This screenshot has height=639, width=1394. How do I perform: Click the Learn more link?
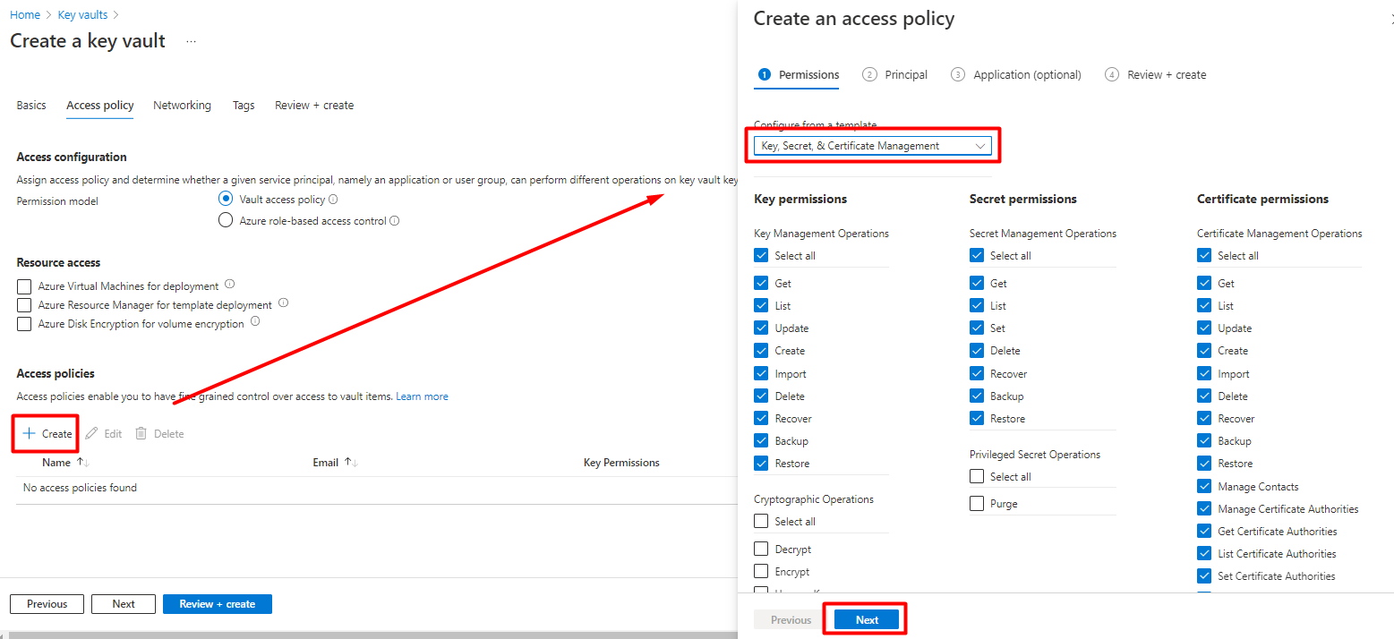coord(422,396)
